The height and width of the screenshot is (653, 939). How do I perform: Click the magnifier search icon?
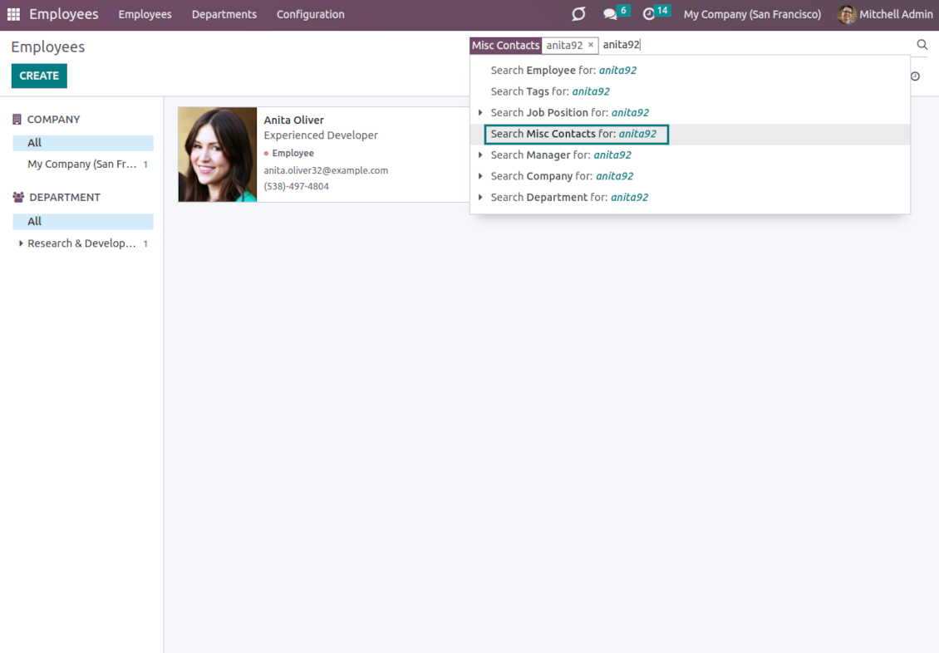(x=922, y=45)
